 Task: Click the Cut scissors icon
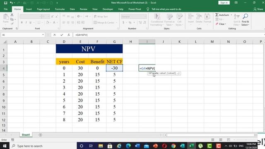point(12,15)
